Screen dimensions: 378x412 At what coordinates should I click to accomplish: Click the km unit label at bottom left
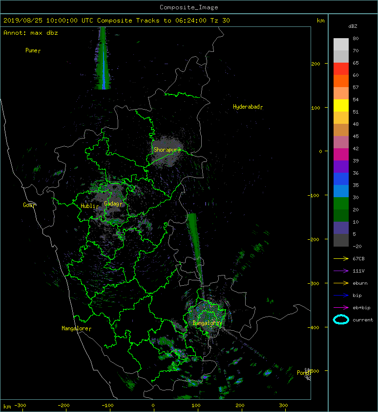coord(7,407)
